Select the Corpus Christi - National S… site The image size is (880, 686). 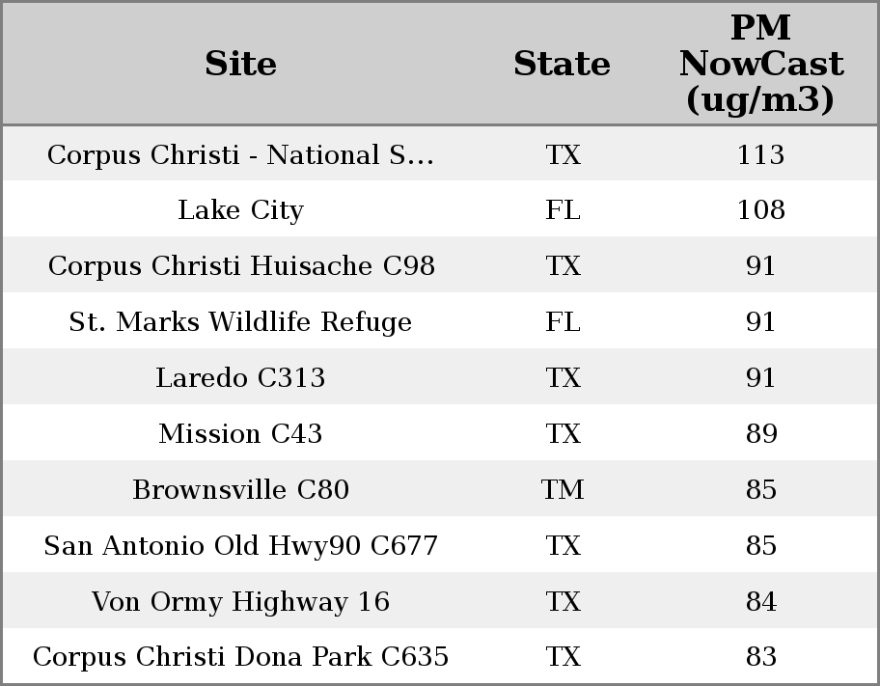[240, 154]
